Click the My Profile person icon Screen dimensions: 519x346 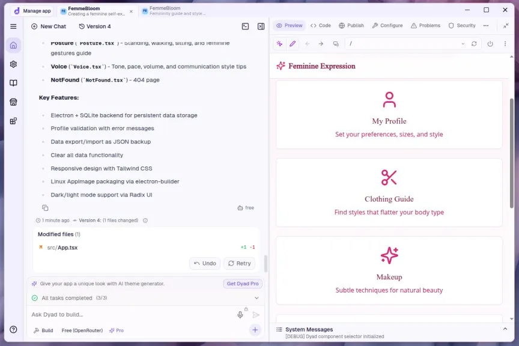(389, 100)
